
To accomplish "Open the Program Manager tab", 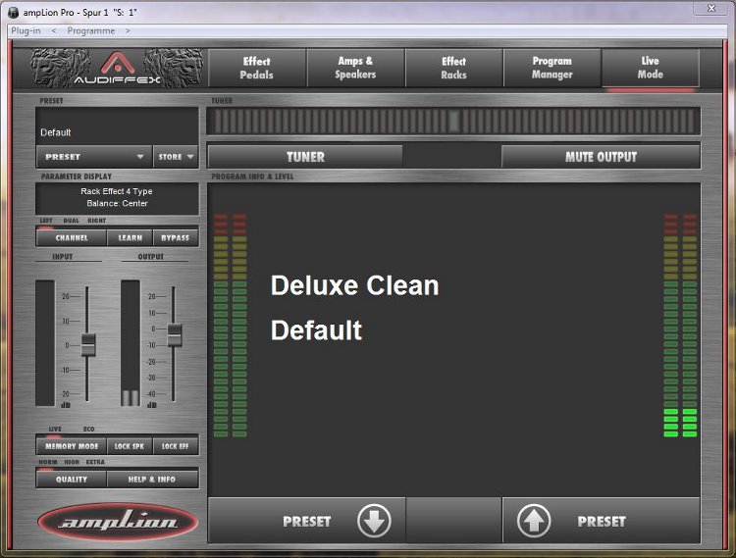I will pyautogui.click(x=552, y=68).
